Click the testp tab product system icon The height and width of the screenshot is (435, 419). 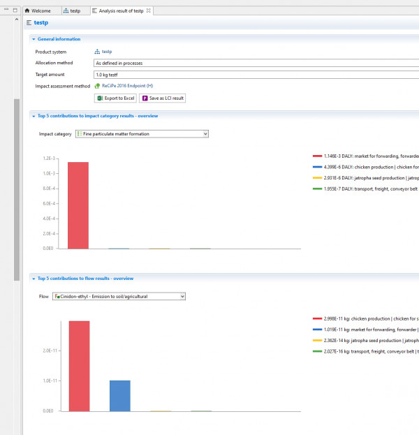(66, 10)
